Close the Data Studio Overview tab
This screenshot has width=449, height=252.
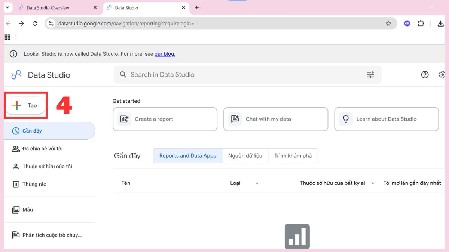pyautogui.click(x=95, y=7)
